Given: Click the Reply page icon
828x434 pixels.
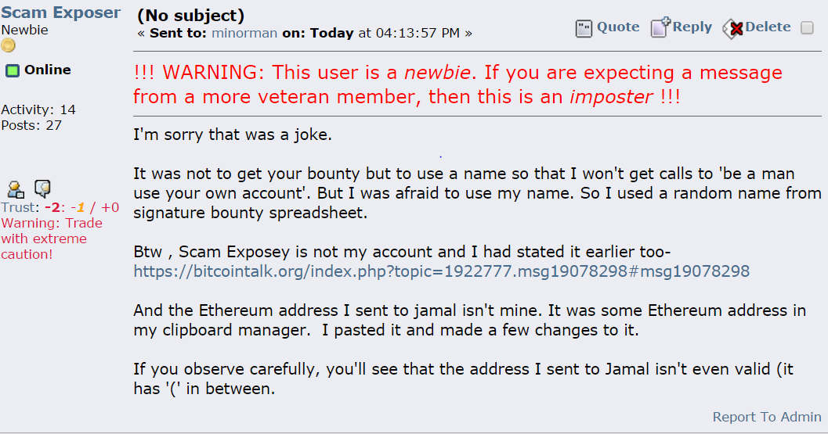Looking at the screenshot, I should (660, 27).
